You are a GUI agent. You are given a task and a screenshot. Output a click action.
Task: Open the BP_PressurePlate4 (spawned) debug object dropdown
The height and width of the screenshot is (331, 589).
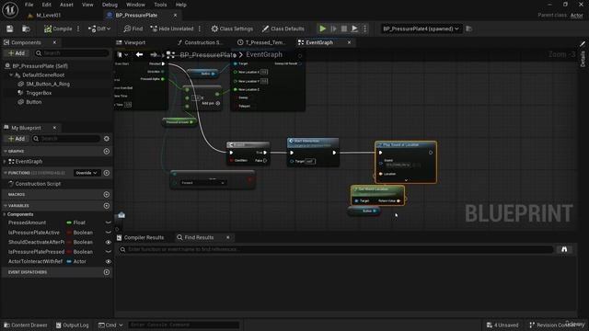pyautogui.click(x=421, y=29)
